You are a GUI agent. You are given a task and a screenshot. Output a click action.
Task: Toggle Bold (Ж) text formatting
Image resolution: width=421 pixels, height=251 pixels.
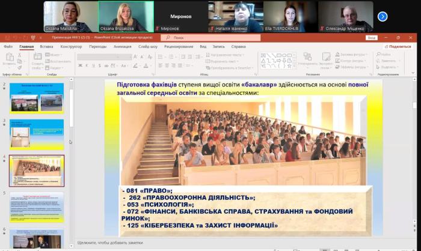79,65
